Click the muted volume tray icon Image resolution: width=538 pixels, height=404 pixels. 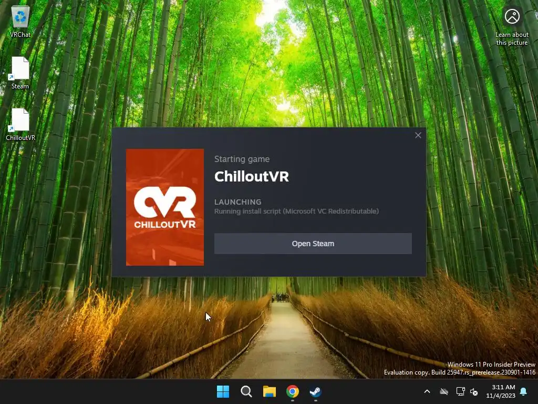[474, 391]
